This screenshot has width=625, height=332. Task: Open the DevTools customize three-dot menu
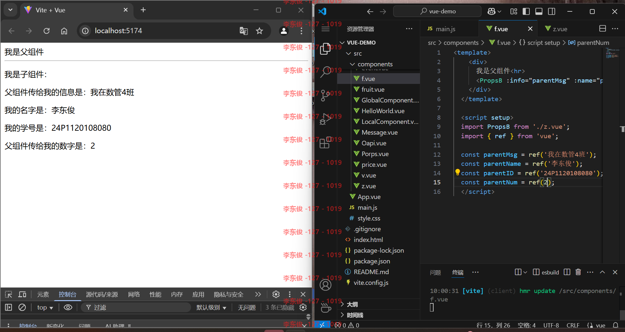pos(290,294)
